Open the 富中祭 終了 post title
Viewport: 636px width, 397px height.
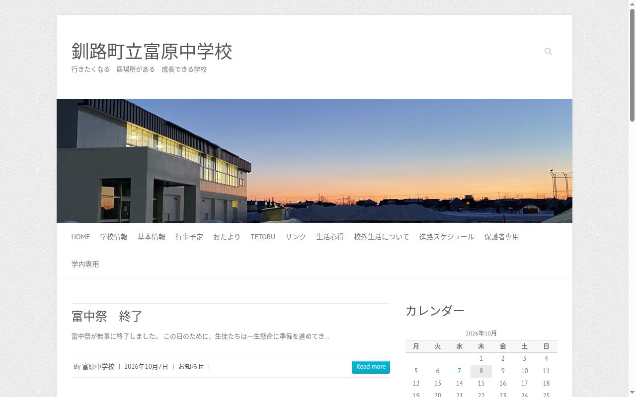[x=107, y=316]
